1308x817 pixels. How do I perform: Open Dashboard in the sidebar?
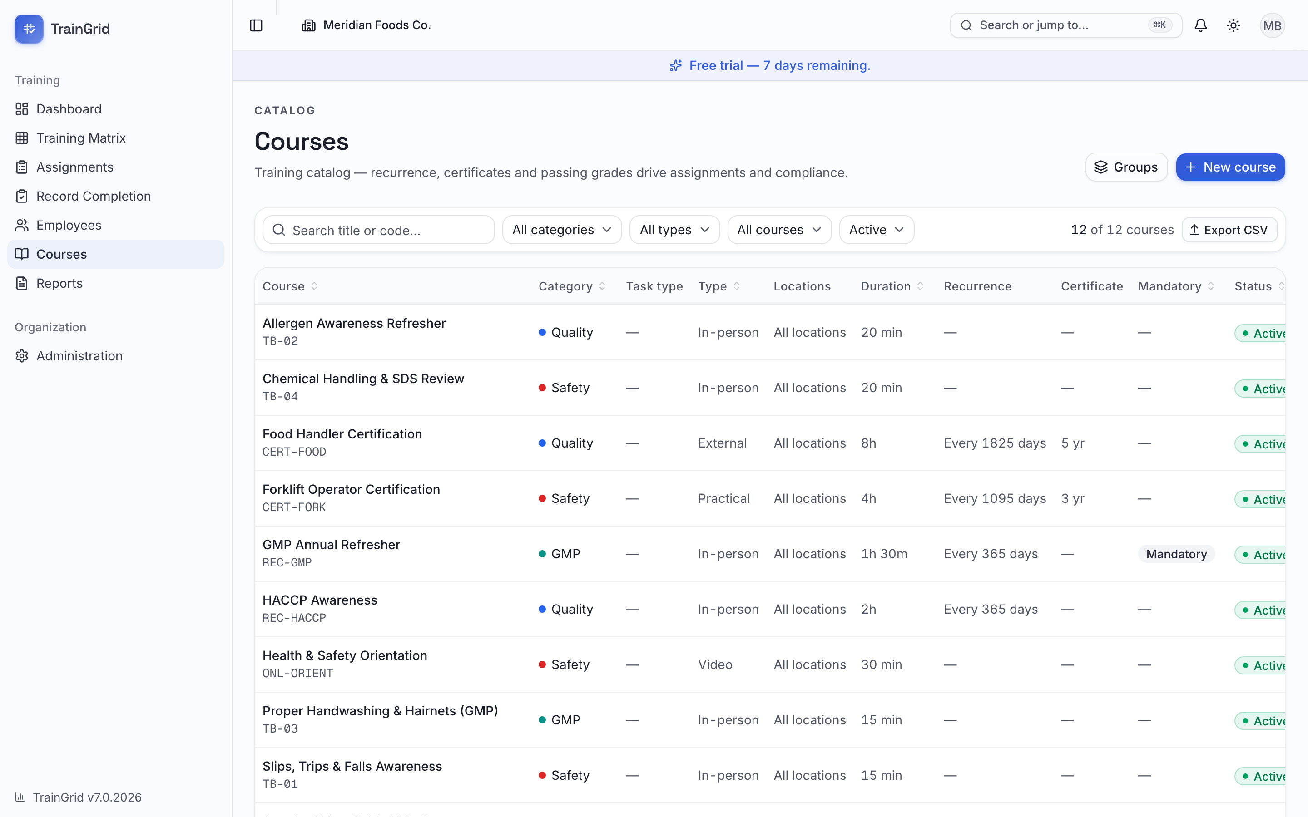point(116,109)
